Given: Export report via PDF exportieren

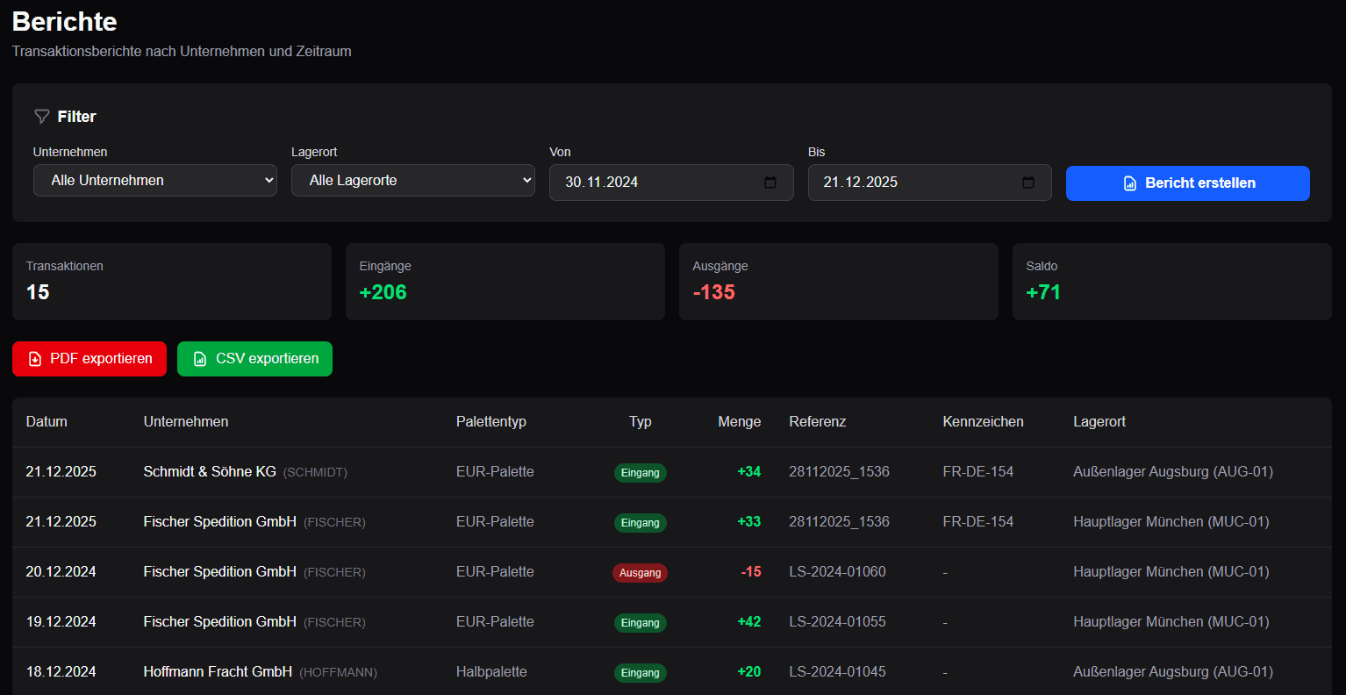Looking at the screenshot, I should pos(89,359).
